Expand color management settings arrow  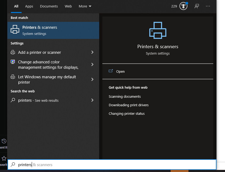pyautogui.click(x=93, y=64)
